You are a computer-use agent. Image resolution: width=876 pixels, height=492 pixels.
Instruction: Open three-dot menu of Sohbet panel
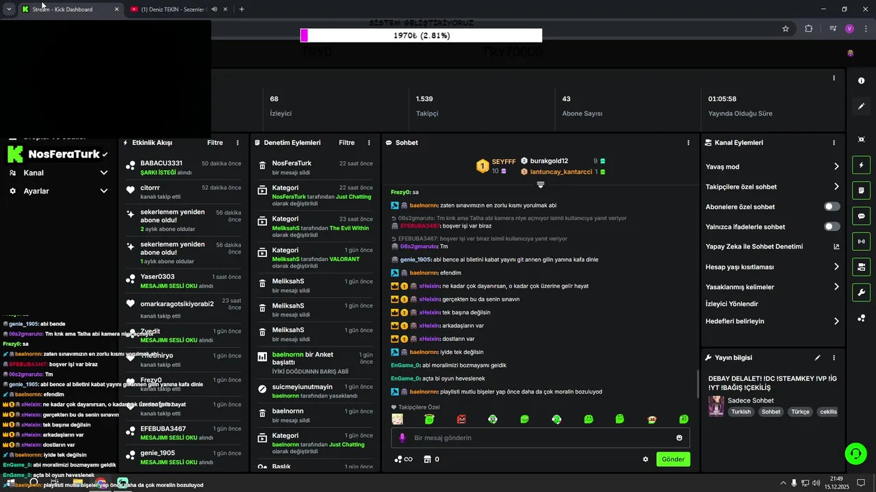coord(688,143)
